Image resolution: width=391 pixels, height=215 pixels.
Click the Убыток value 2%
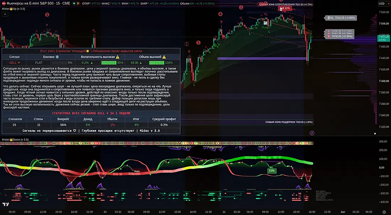click(x=112, y=125)
